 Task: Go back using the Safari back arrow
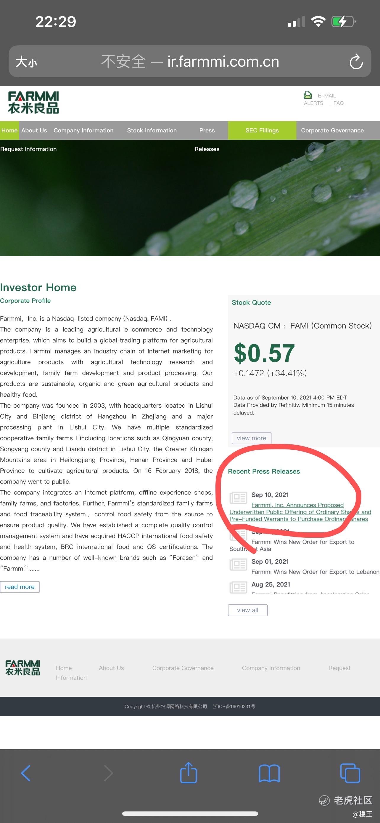coord(25,773)
